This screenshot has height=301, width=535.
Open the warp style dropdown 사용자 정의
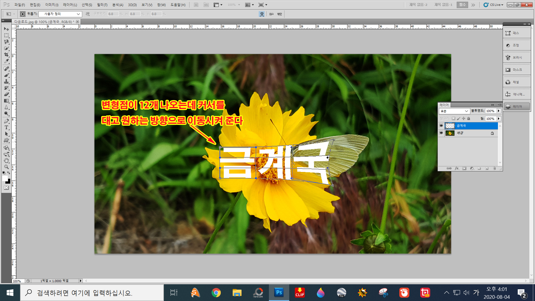click(60, 14)
